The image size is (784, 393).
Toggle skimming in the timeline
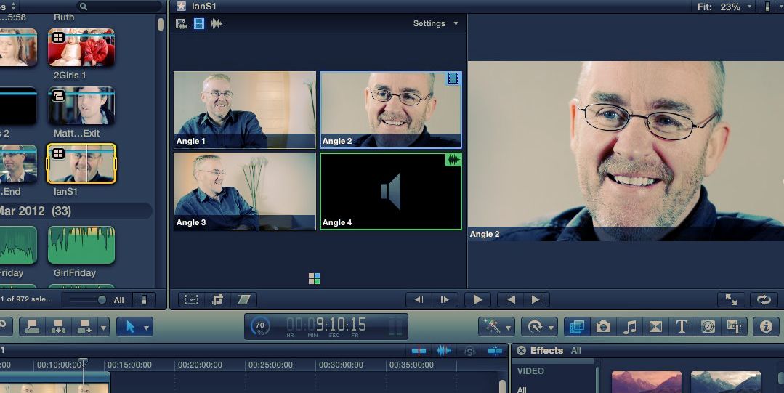[x=419, y=351]
